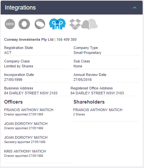The height and width of the screenshot is (168, 144).
Task: Select Conway Investments Pty Ltd company name
Action: click(29, 39)
